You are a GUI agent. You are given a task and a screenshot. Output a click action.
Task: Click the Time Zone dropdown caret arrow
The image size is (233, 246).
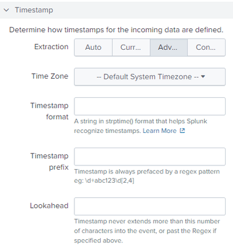(x=203, y=76)
